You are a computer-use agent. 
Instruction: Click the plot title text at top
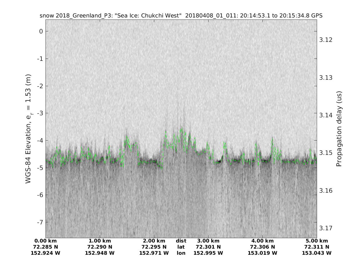(x=181, y=16)
